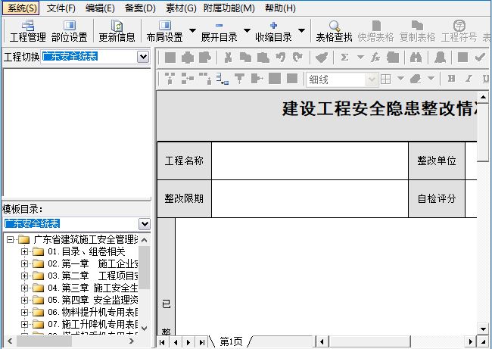492x349 pixels.
Task: Open the 附属功能(M) menu
Action: [x=229, y=8]
